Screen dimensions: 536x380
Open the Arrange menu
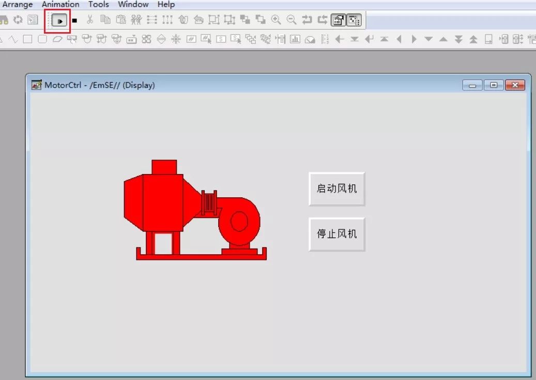coord(17,5)
